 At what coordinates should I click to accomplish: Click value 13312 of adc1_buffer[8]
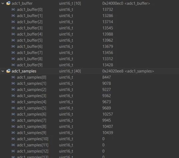pos(108,59)
